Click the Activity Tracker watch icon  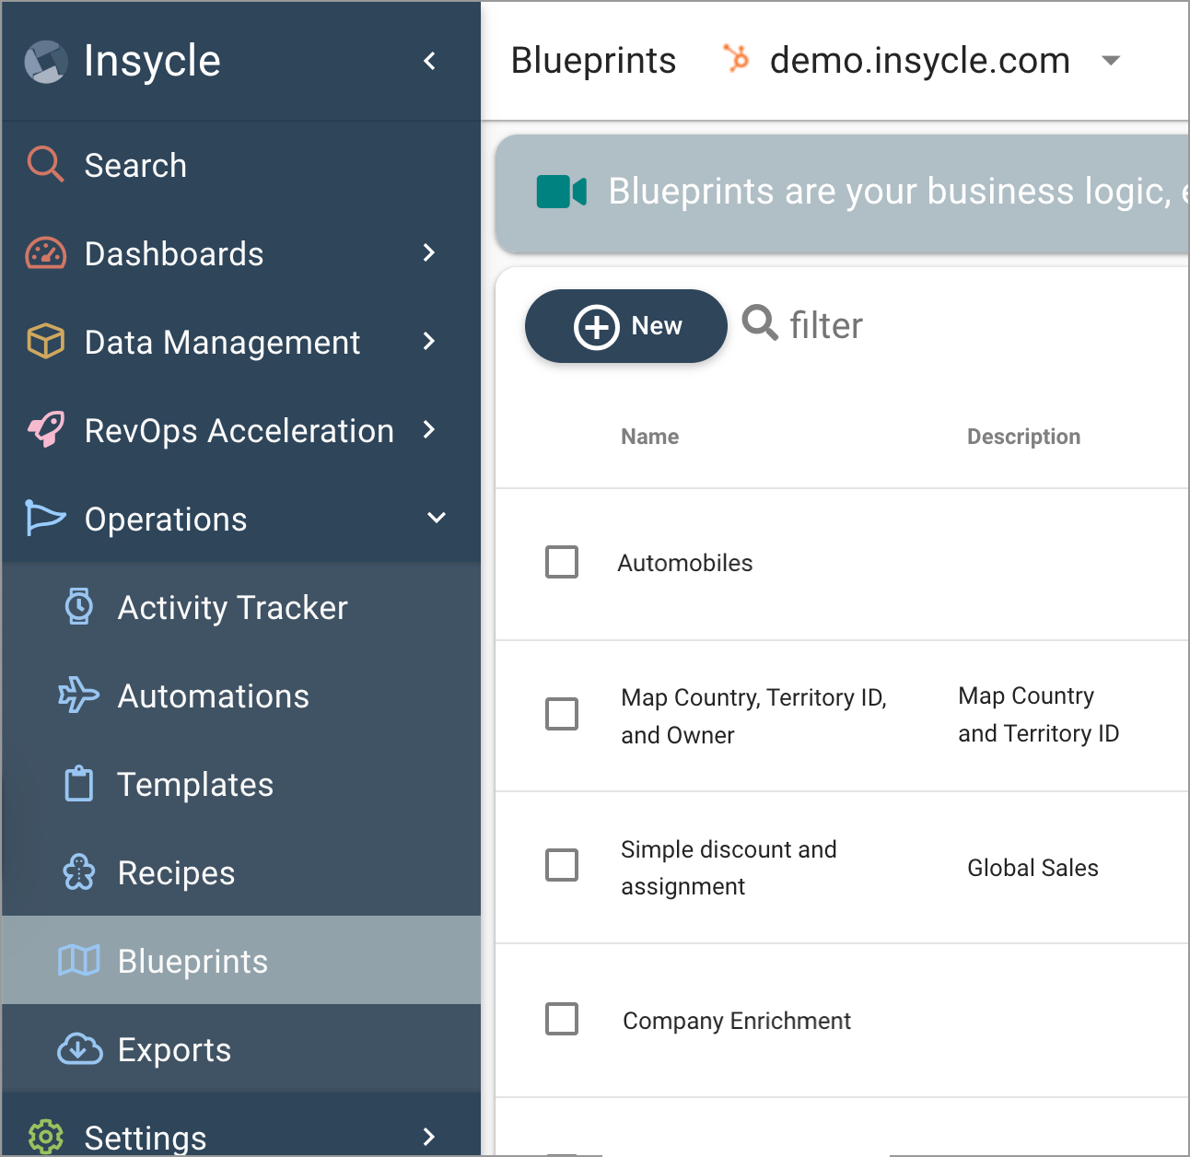click(79, 607)
